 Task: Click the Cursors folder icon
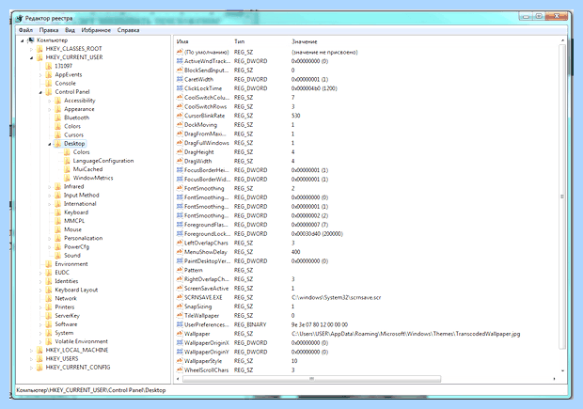click(58, 135)
